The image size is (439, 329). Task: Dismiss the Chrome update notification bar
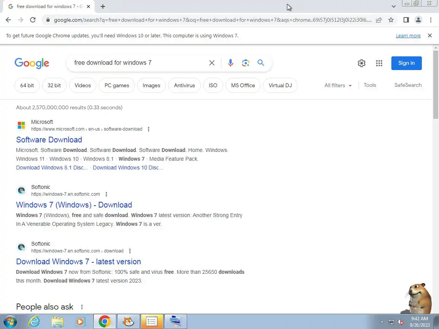(x=430, y=35)
